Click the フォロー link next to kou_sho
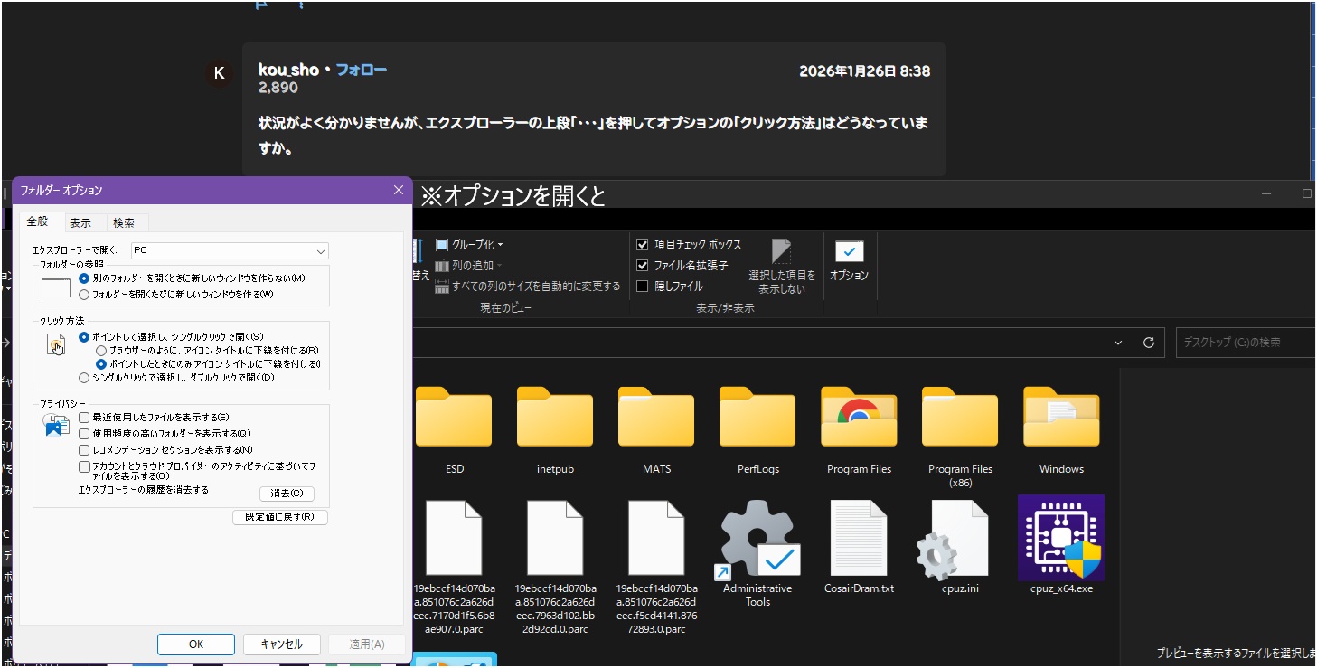Viewport: 1317px width, 668px height. pos(362,70)
